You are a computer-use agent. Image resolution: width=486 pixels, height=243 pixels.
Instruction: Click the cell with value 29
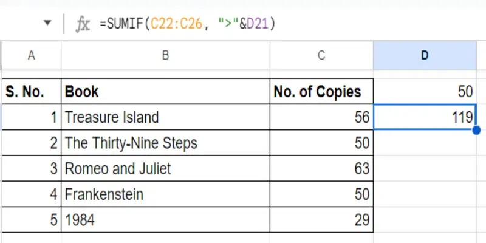[321, 220]
